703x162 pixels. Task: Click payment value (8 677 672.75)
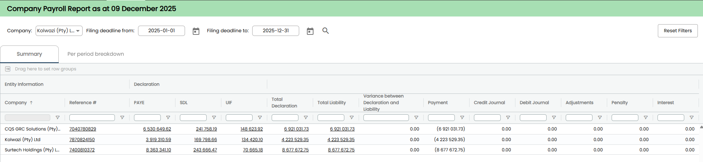[x=450, y=150]
